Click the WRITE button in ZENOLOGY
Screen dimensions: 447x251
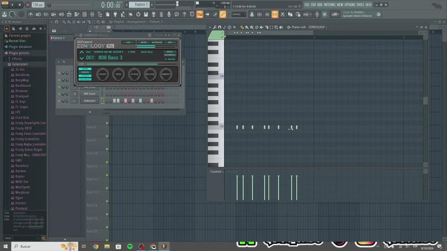click(x=170, y=52)
